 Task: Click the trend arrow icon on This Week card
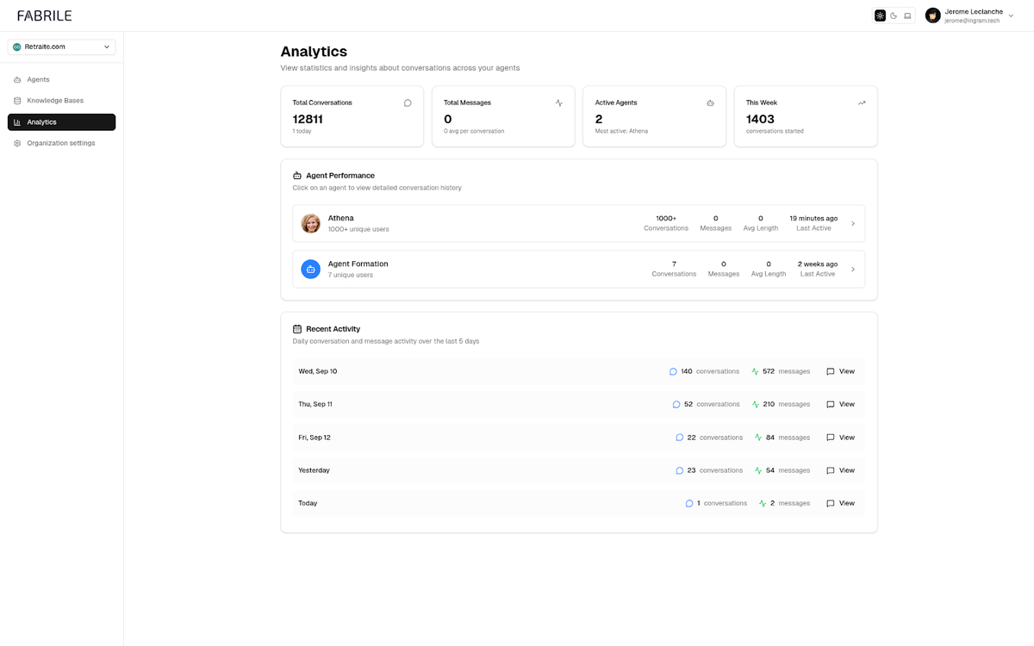pos(861,102)
